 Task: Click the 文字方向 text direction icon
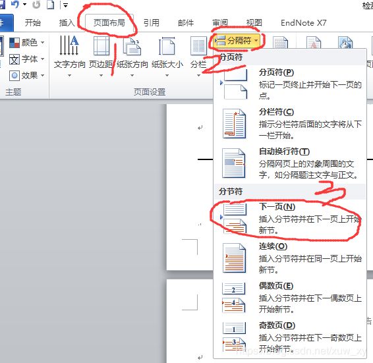tap(69, 45)
